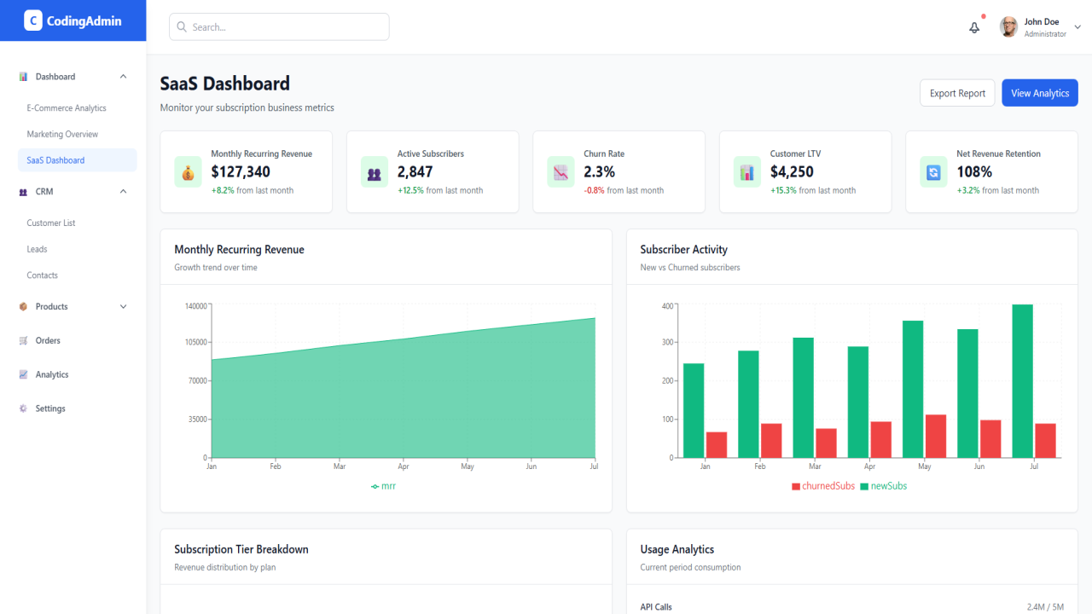Click the notification bell icon

click(x=974, y=27)
